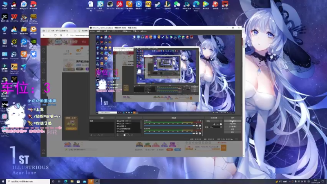Open the Windows Start menu
Screen dimensions: 327x184
(x=3, y=182)
